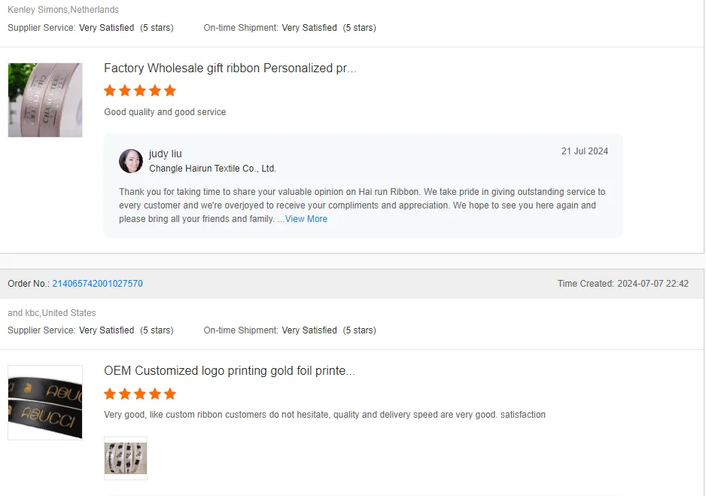Click "Good quality and good service" review text
Viewport: 706px width, 496px height.
[165, 112]
